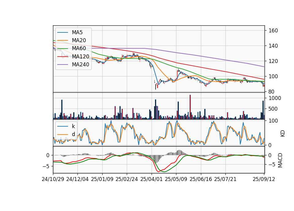
Task: Click the 24/12/04 date label
Action: 77,179
